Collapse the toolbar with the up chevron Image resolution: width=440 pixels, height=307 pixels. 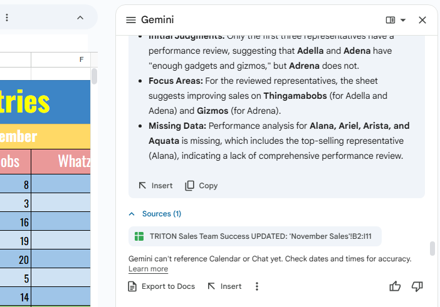click(x=80, y=18)
